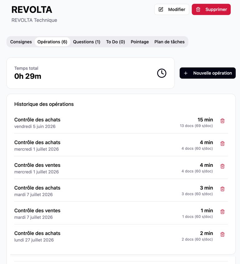Click the pencil icon on Modifier

pos(161,9)
